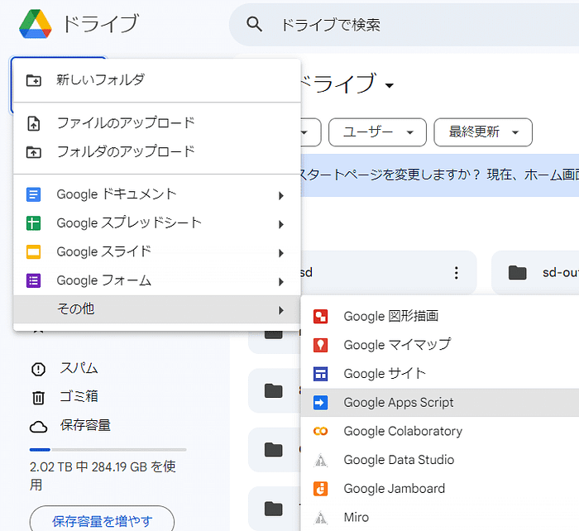
Task: Expand the Google スライド submenu arrow
Action: [x=281, y=253]
